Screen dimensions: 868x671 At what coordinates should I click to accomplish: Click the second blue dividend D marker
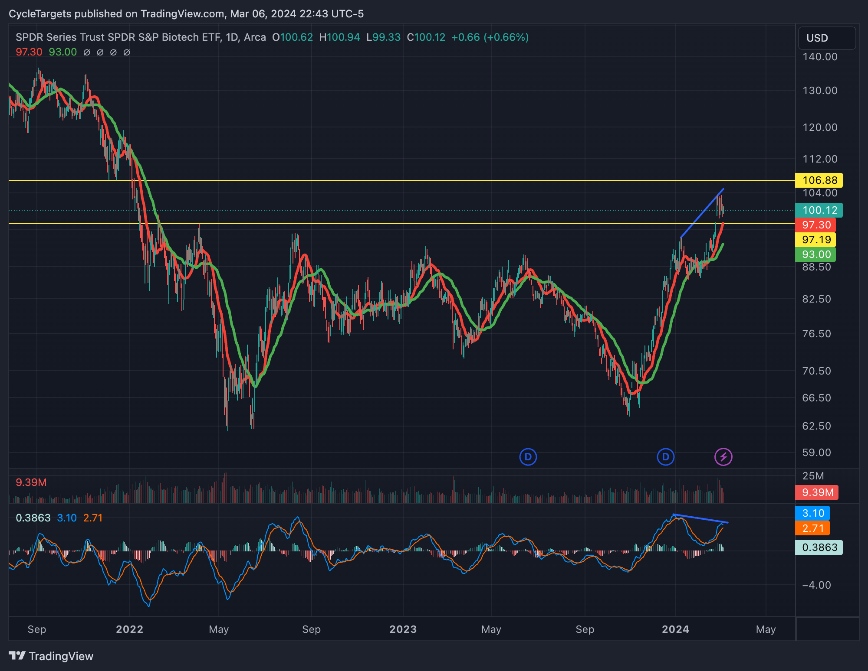(x=665, y=457)
